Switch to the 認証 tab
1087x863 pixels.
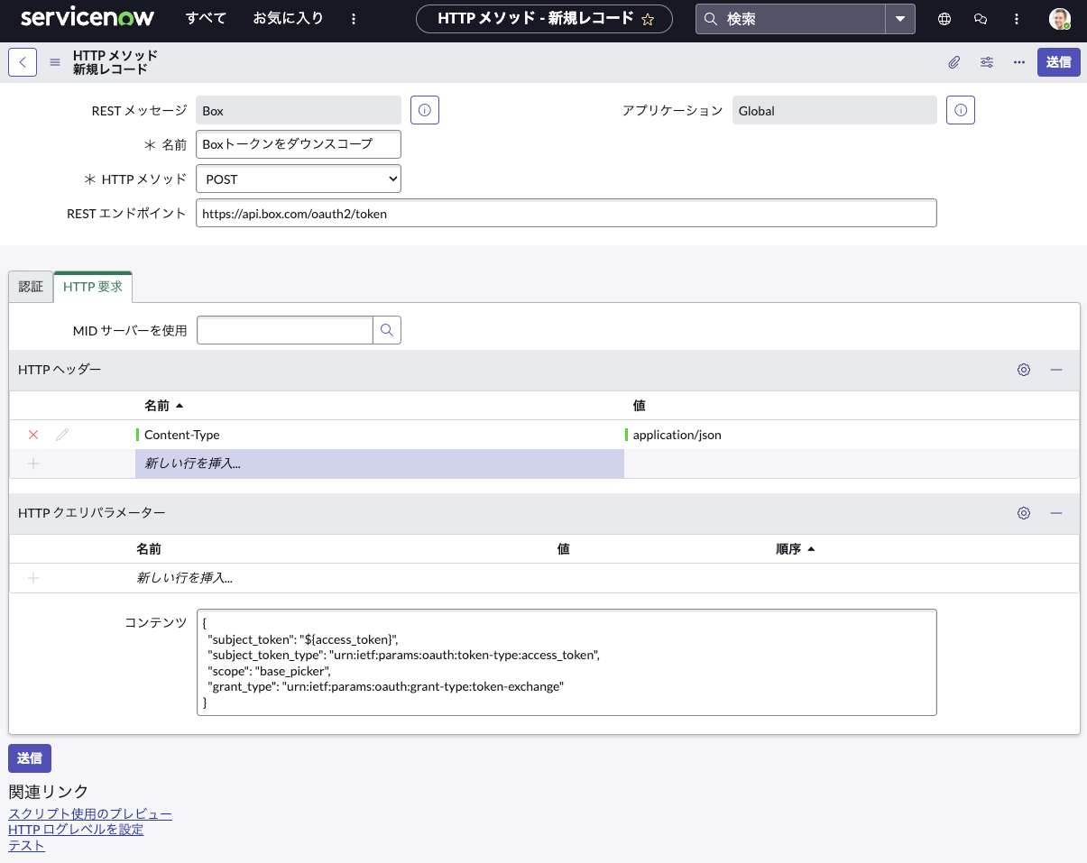tap(31, 286)
